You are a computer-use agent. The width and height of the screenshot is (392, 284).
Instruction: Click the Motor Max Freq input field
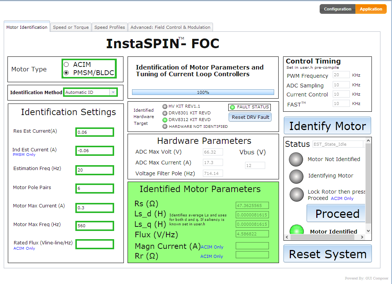(x=95, y=226)
